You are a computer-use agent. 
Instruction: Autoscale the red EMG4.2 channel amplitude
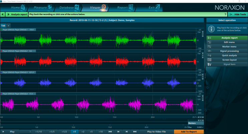203,58
